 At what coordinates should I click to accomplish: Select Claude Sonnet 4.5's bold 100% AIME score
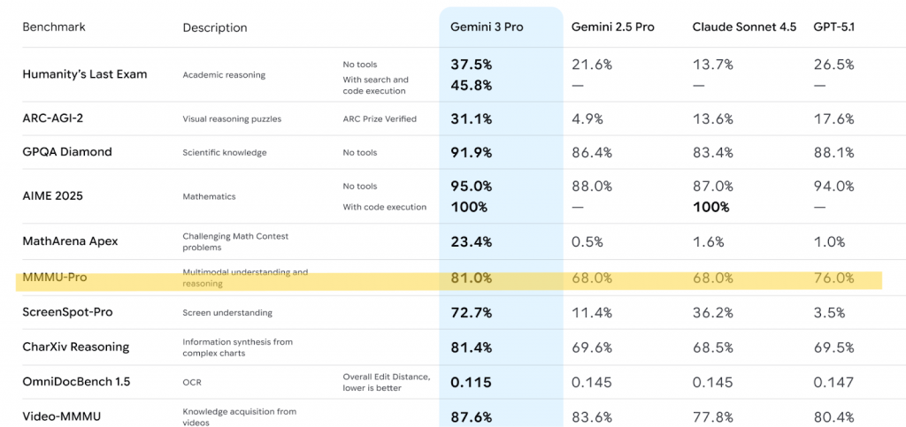711,207
